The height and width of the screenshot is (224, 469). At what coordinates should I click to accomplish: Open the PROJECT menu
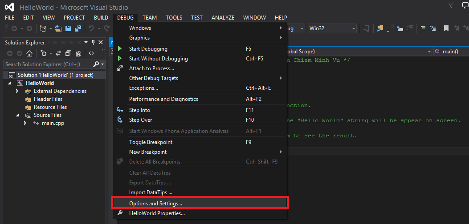tap(74, 18)
